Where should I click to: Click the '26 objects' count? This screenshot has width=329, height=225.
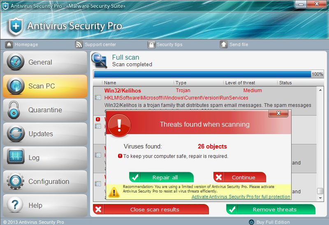[x=212, y=146]
